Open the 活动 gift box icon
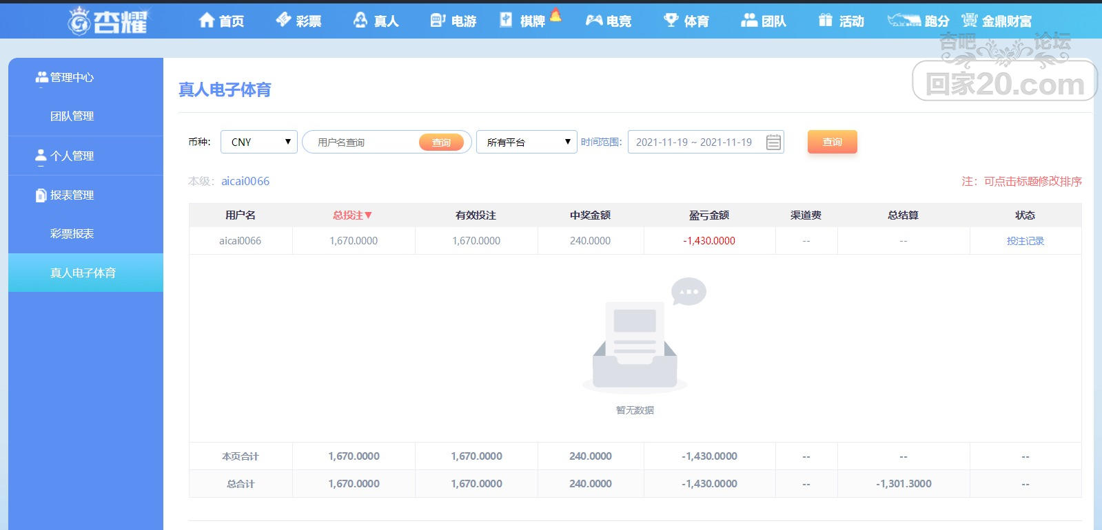 [x=825, y=21]
